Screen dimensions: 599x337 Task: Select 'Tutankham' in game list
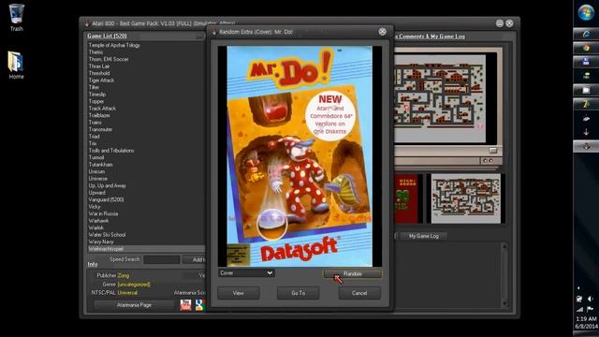[x=100, y=165]
